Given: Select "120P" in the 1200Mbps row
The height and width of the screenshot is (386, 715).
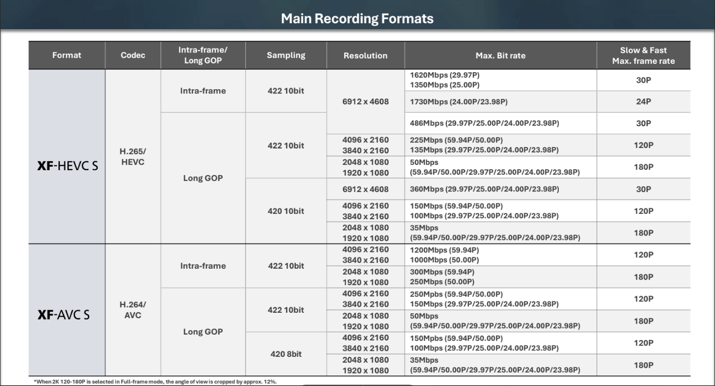Looking at the screenshot, I should pyautogui.click(x=643, y=255).
